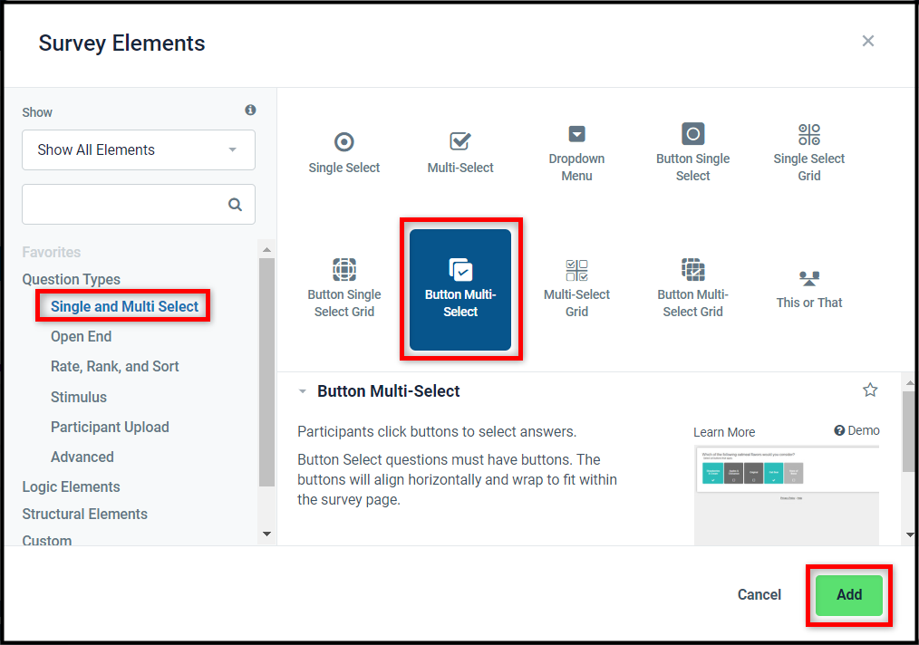
Task: Favorite Button Multi-Select with star icon
Action: click(x=870, y=390)
